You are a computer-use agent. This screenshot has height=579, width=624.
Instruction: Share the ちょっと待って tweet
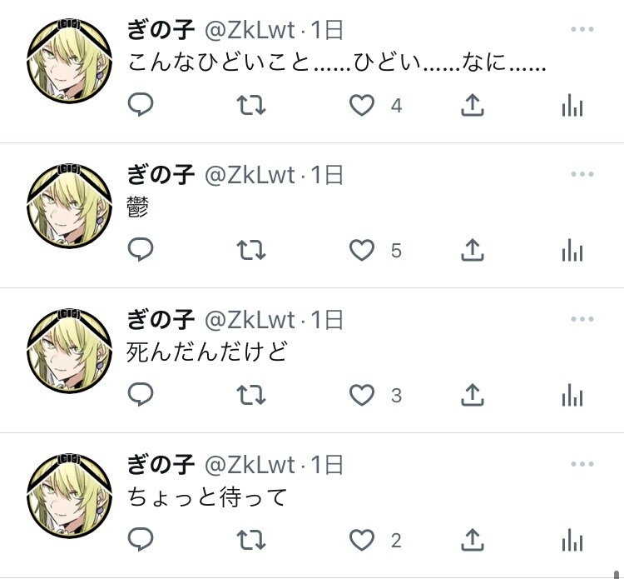tap(473, 540)
